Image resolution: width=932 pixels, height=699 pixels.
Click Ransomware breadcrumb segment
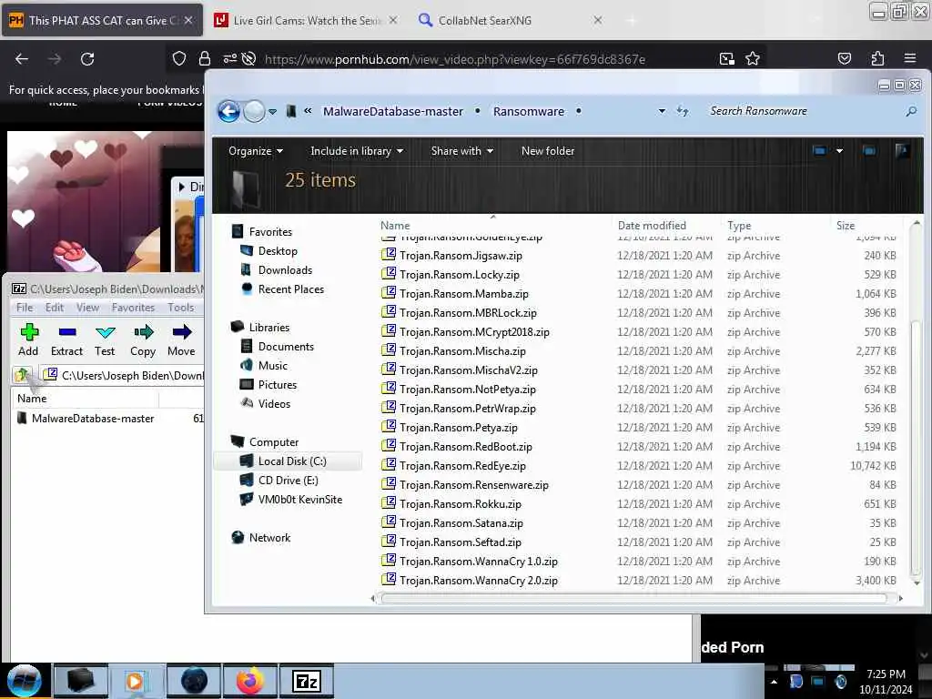(529, 111)
